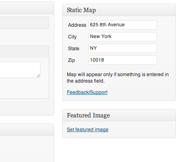Viewport: 179px width, 162px height.
Task: Open the Feedback/Support link
Action: coord(87,92)
